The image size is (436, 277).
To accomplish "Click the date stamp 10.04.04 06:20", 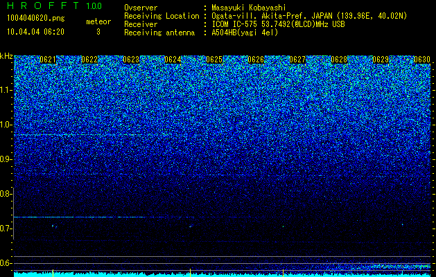I will tap(35, 32).
